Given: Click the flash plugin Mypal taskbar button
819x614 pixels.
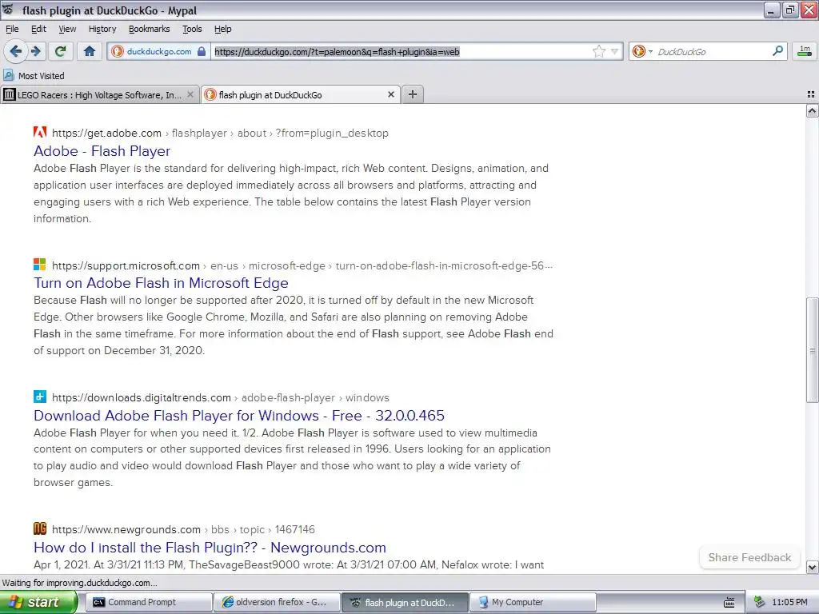Looking at the screenshot, I should click(405, 602).
